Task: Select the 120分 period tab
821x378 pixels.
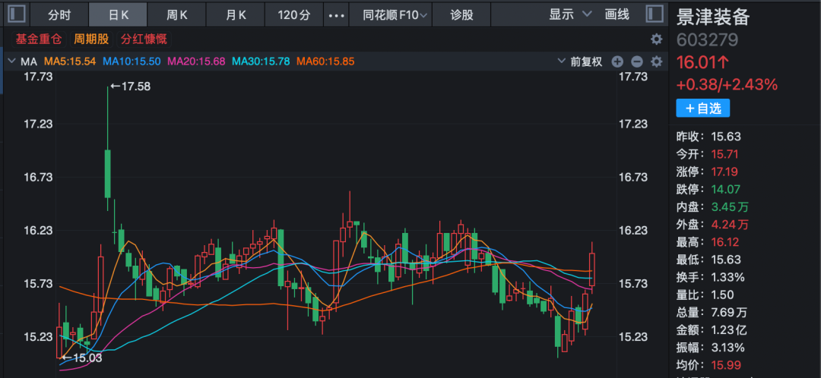Action: (x=295, y=14)
